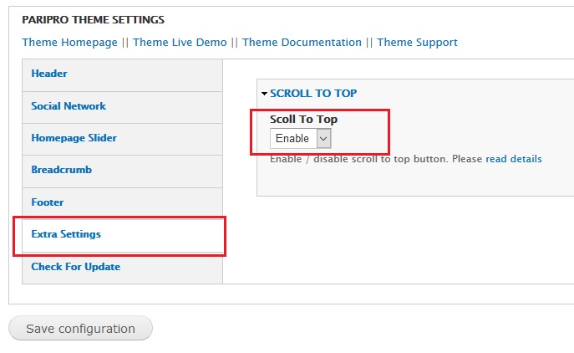574x353 pixels.
Task: Click the PARIPRO THEME SETTINGS heading
Action: pyautogui.click(x=93, y=19)
